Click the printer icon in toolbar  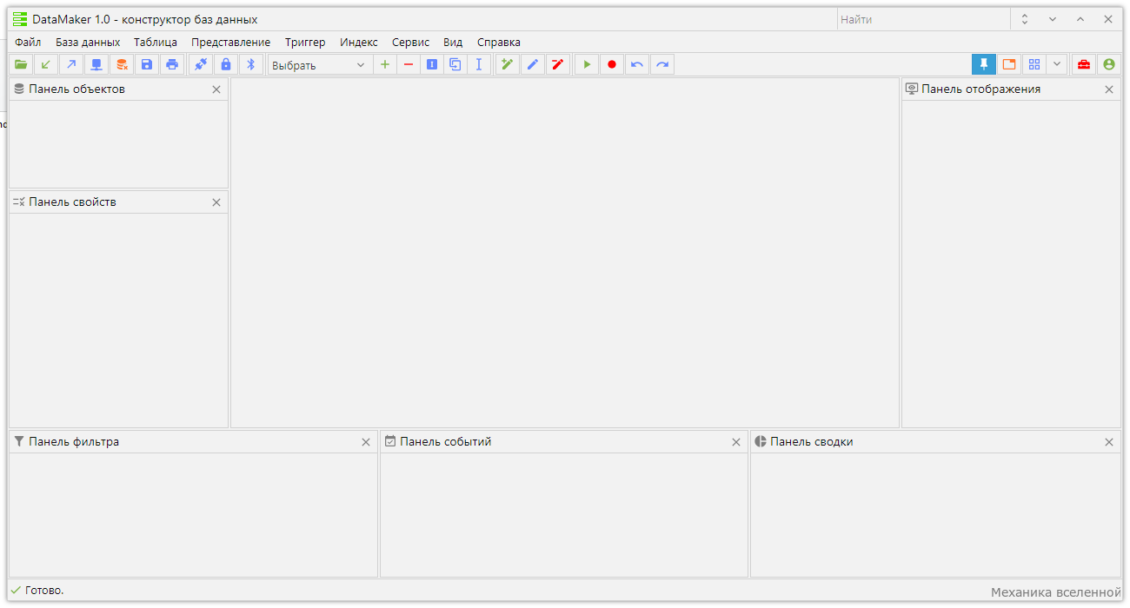(x=172, y=64)
